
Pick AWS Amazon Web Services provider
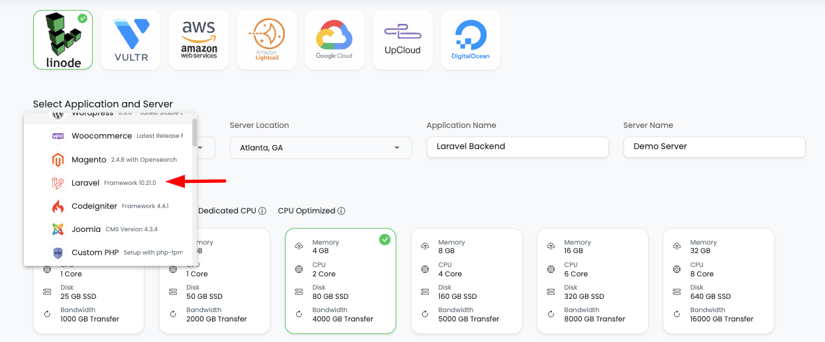click(x=199, y=40)
